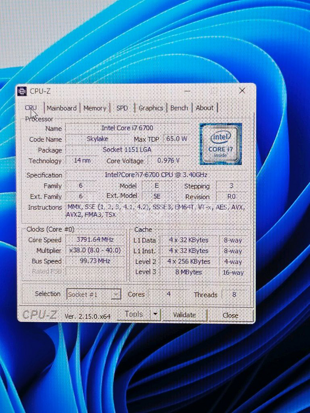Open the Memory tab

(95, 108)
